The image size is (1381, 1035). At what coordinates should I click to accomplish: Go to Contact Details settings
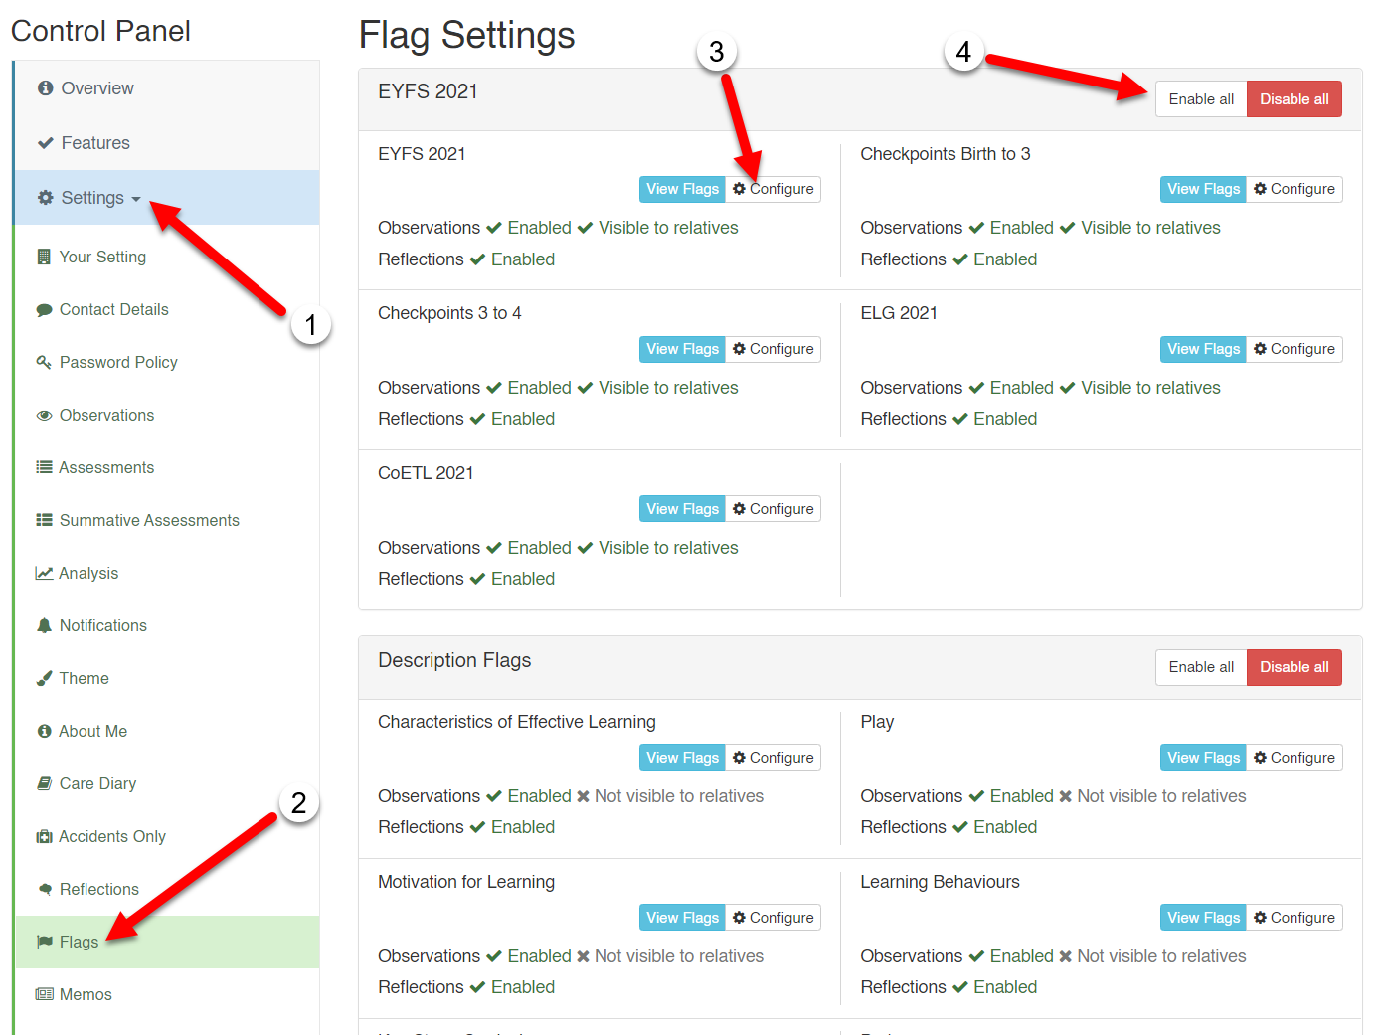(x=167, y=310)
